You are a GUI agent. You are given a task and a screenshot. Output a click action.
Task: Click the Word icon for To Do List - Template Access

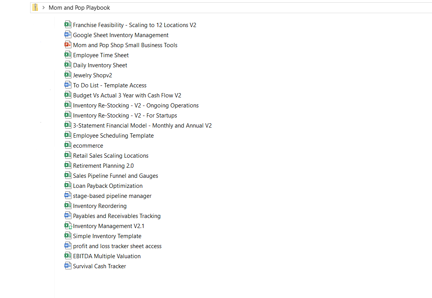coord(68,85)
